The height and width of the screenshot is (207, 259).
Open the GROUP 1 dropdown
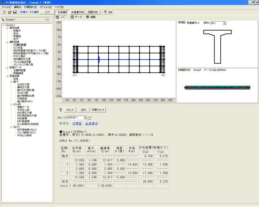pos(85,118)
